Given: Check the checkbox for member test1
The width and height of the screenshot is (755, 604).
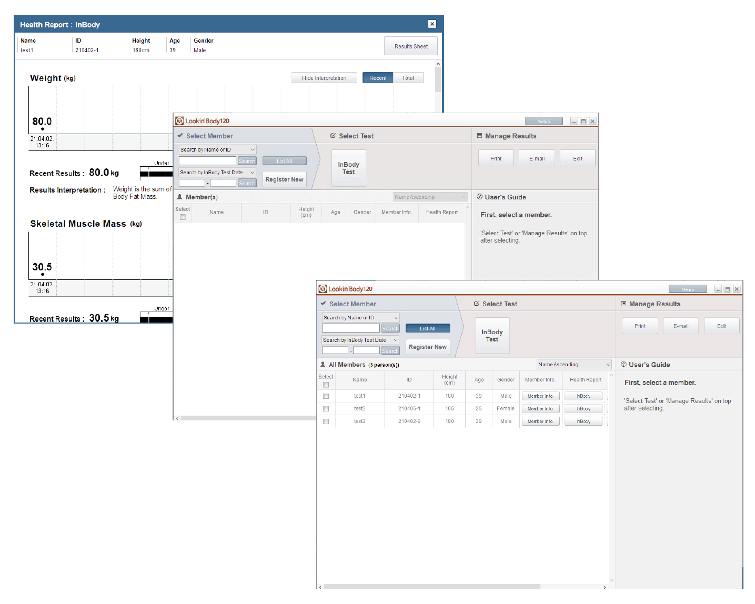Looking at the screenshot, I should pyautogui.click(x=326, y=396).
